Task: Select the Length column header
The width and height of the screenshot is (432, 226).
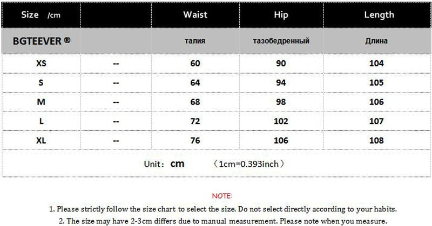Action: pos(379,15)
